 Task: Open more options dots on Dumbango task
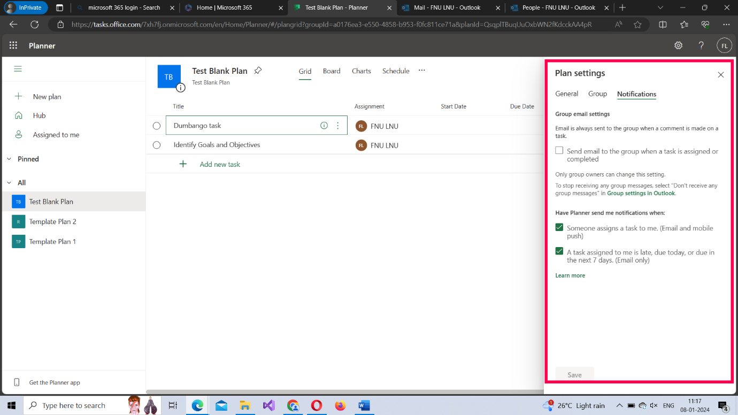click(x=337, y=126)
